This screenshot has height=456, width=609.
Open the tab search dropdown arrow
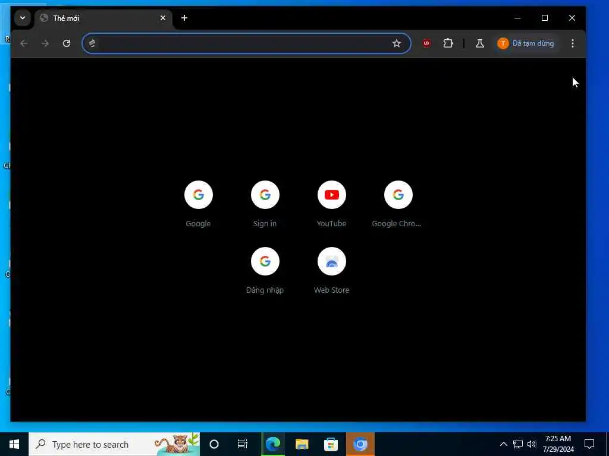23,18
